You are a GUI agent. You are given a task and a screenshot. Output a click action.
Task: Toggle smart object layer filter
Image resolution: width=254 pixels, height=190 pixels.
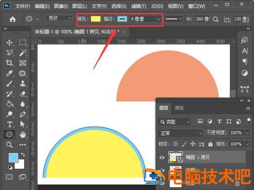point(238,121)
